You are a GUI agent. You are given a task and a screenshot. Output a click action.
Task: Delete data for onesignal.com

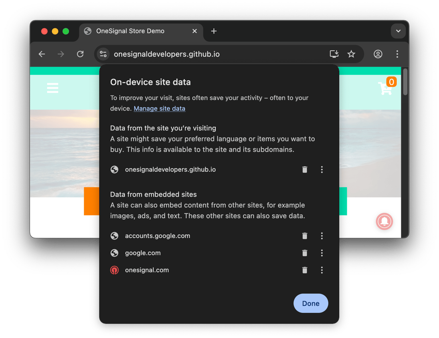coord(305,270)
